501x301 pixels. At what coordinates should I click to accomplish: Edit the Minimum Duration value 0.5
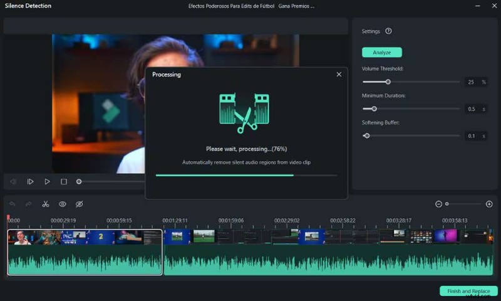[x=472, y=109]
